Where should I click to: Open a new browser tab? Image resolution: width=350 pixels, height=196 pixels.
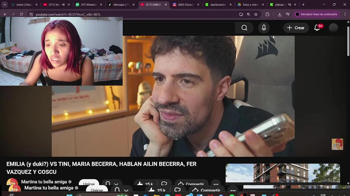click(303, 5)
